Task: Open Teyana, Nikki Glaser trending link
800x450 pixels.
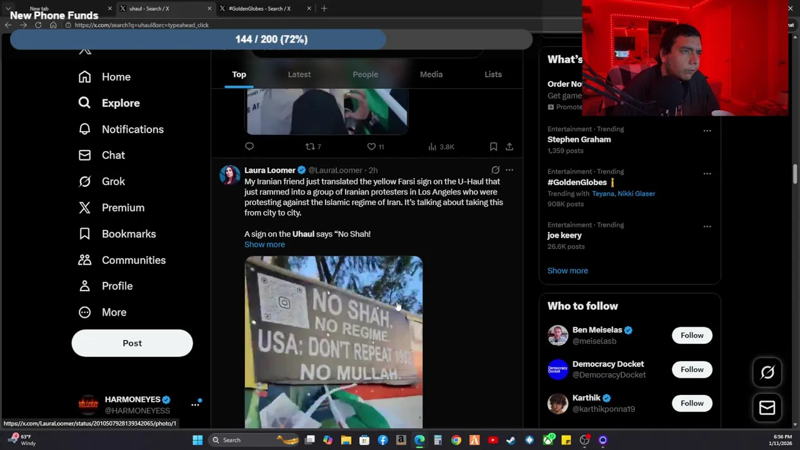Action: coord(623,194)
